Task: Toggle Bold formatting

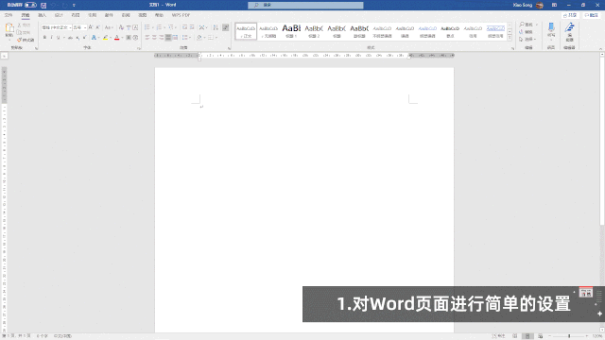Action: [44, 38]
